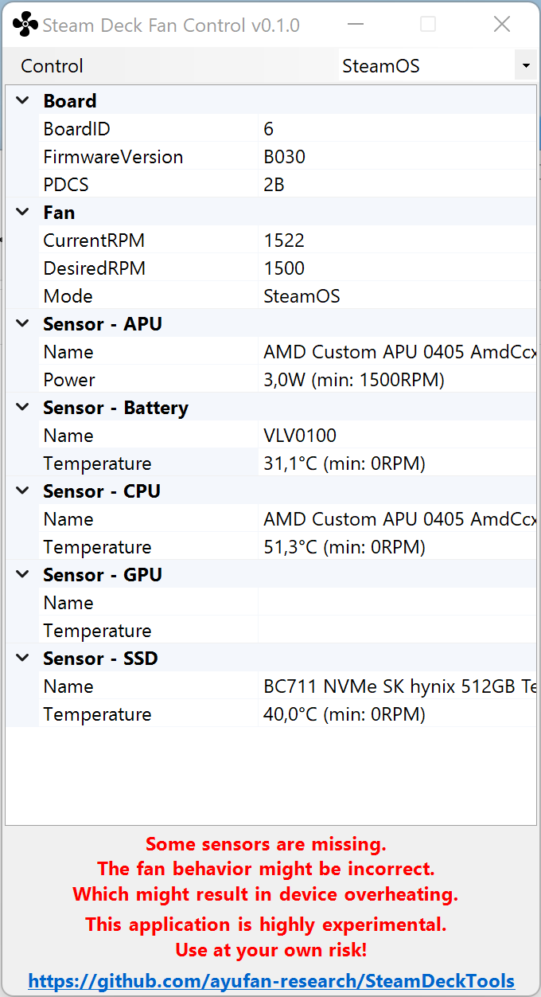Open the SteamOS control mode dropdown
541x997 pixels.
point(437,66)
